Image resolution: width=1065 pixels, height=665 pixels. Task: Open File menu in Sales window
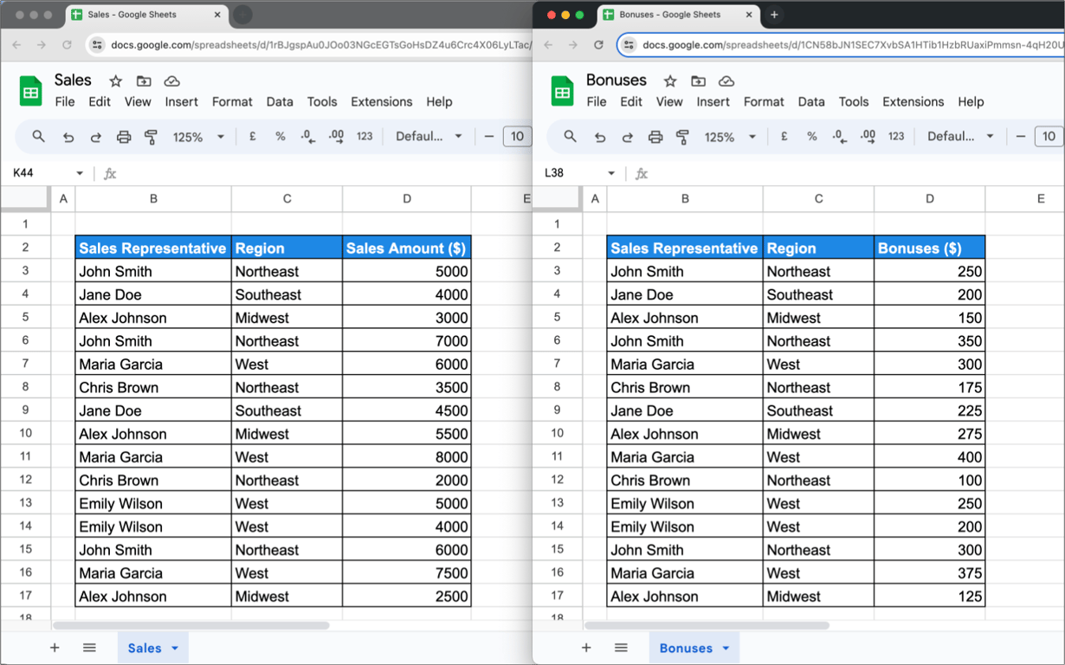[65, 101]
